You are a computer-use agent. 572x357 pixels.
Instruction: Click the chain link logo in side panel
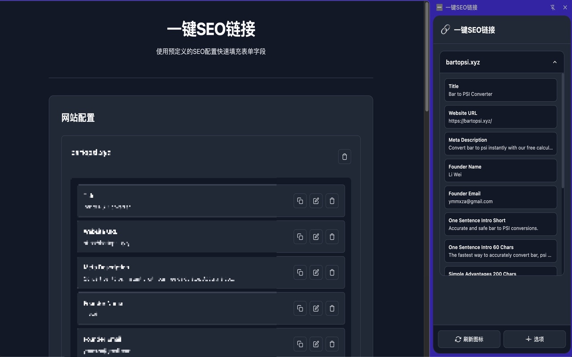445,30
